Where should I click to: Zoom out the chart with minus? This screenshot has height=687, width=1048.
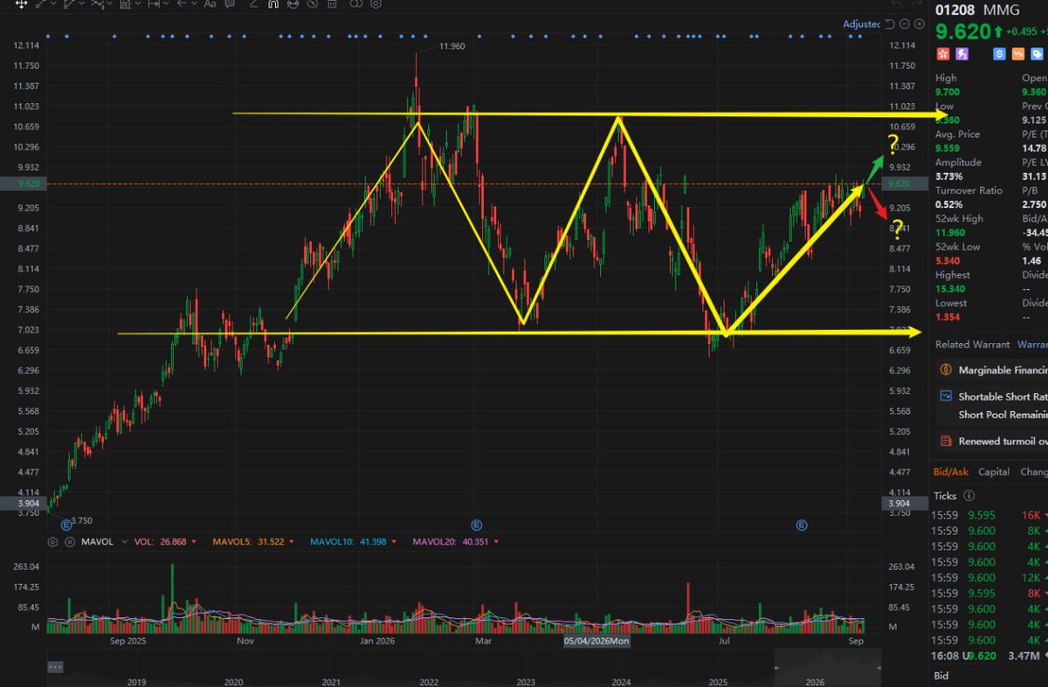[905, 24]
